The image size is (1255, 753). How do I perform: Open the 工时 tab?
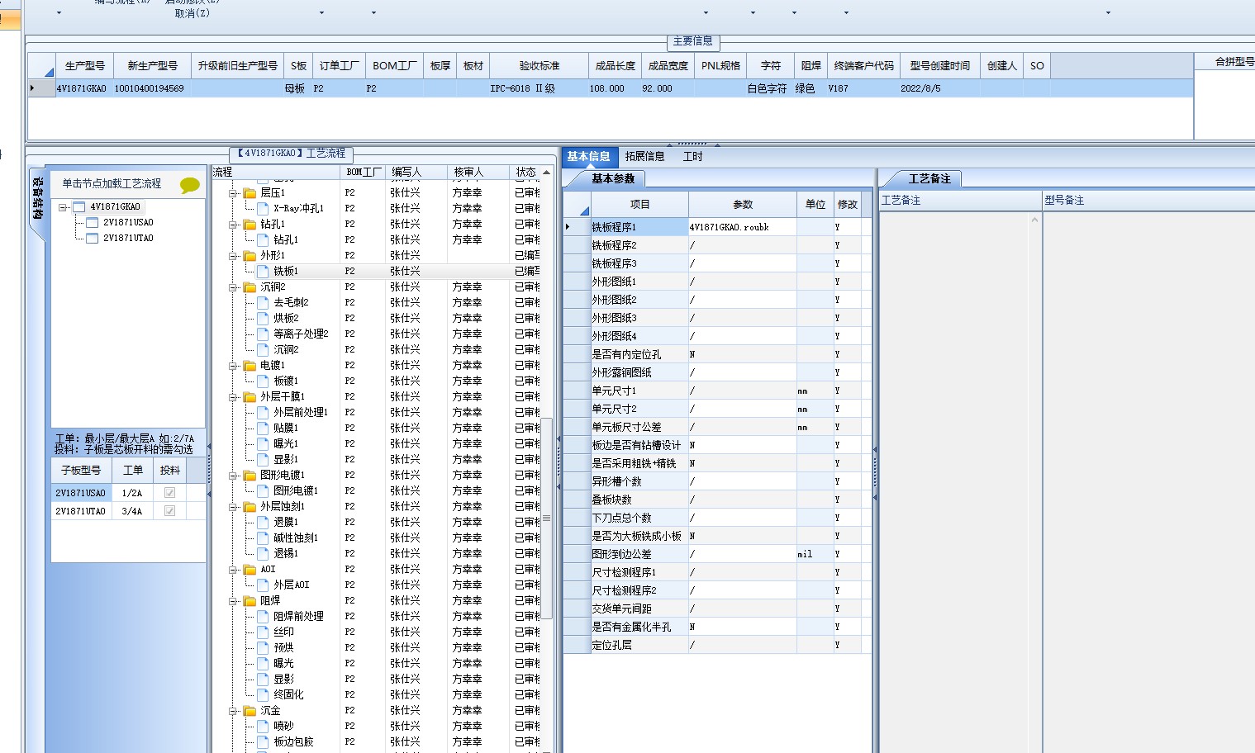[x=692, y=156]
